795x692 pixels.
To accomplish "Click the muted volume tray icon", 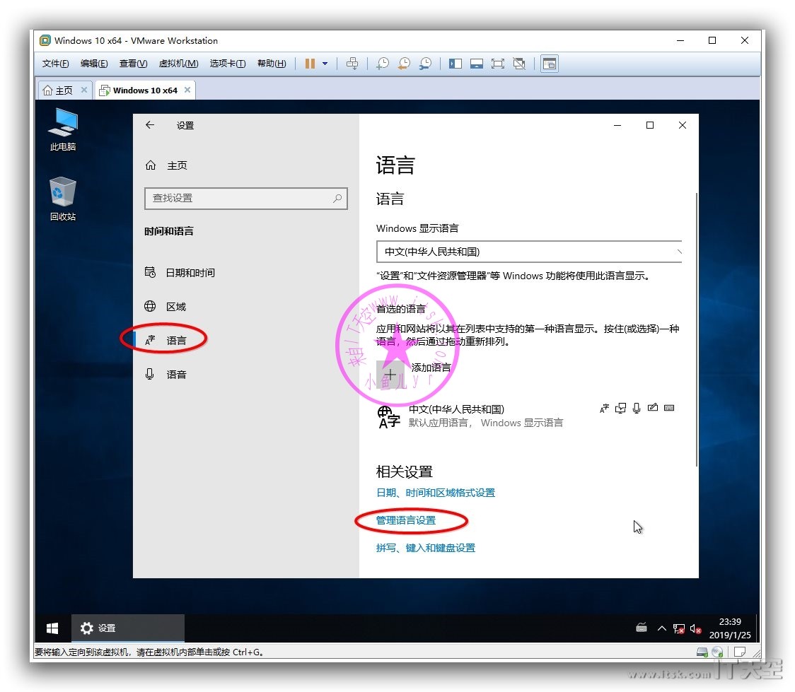I will pyautogui.click(x=696, y=628).
